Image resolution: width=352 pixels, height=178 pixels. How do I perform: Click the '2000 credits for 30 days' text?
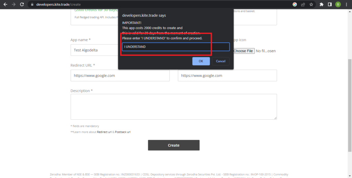96,10
